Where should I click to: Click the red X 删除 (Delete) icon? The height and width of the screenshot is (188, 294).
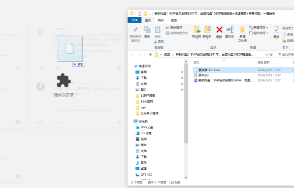(219, 30)
